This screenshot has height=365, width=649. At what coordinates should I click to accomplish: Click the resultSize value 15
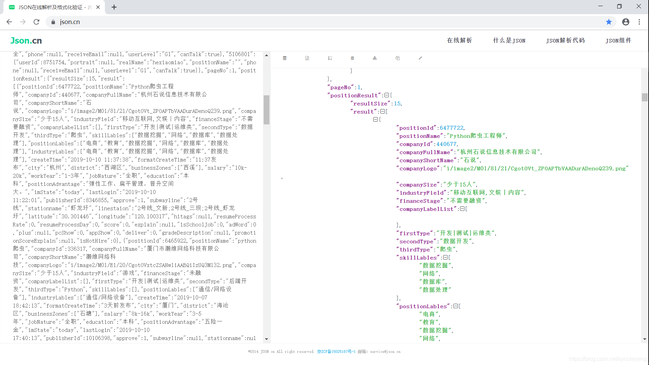point(397,103)
